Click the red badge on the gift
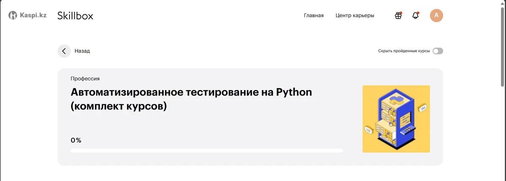 (401, 13)
